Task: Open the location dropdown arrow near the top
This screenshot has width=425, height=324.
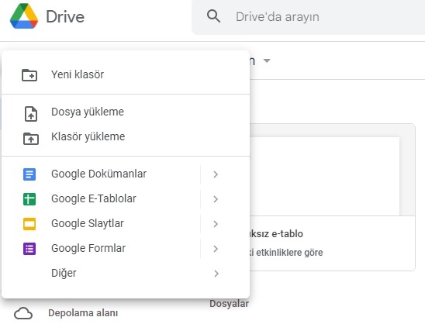Action: [267, 60]
